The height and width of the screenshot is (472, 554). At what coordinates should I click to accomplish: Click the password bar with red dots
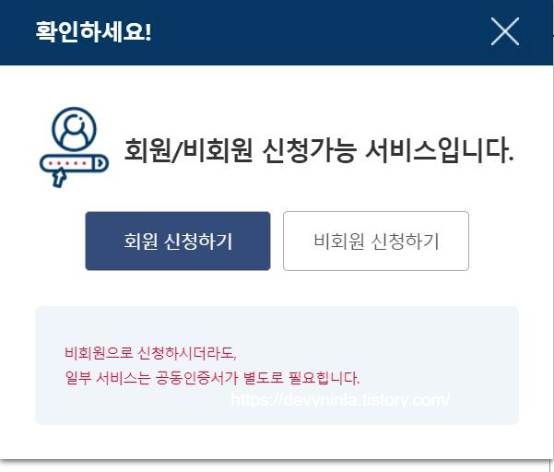[x=74, y=163]
